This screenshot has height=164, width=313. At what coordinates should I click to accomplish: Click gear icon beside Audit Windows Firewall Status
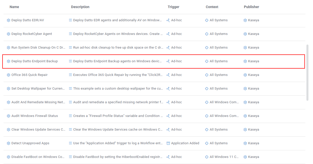tap(8, 116)
